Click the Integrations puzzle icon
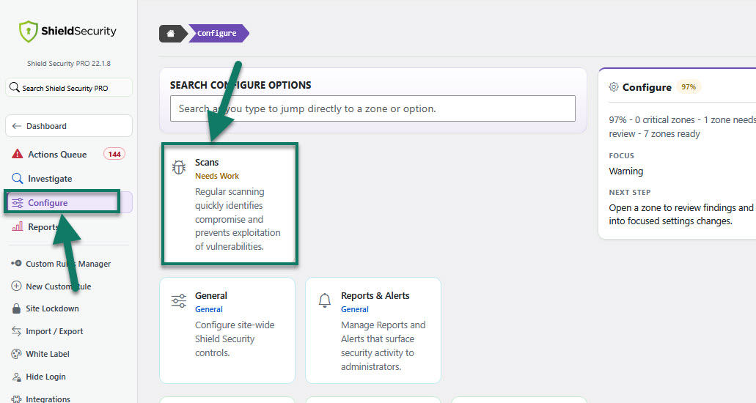The image size is (756, 403). 16,399
